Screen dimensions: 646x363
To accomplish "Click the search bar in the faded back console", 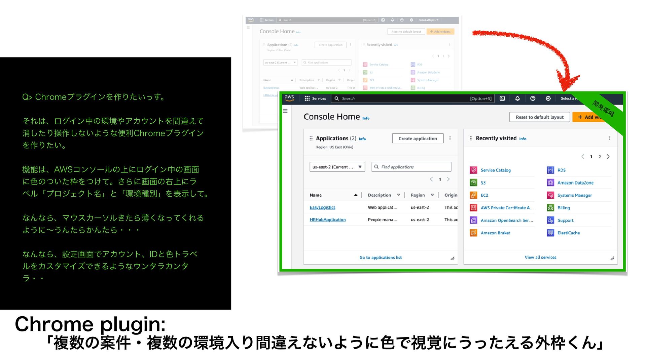I will pyautogui.click(x=327, y=20).
